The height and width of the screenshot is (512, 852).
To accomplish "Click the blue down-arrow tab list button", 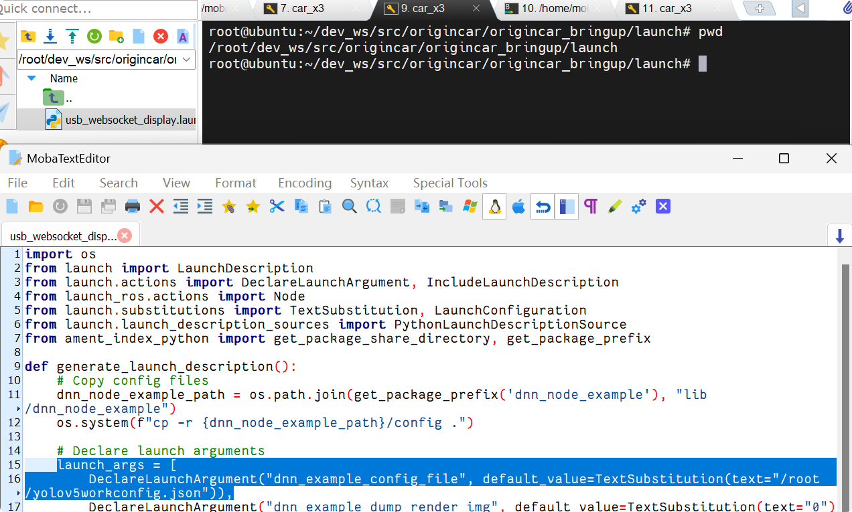I will [839, 236].
